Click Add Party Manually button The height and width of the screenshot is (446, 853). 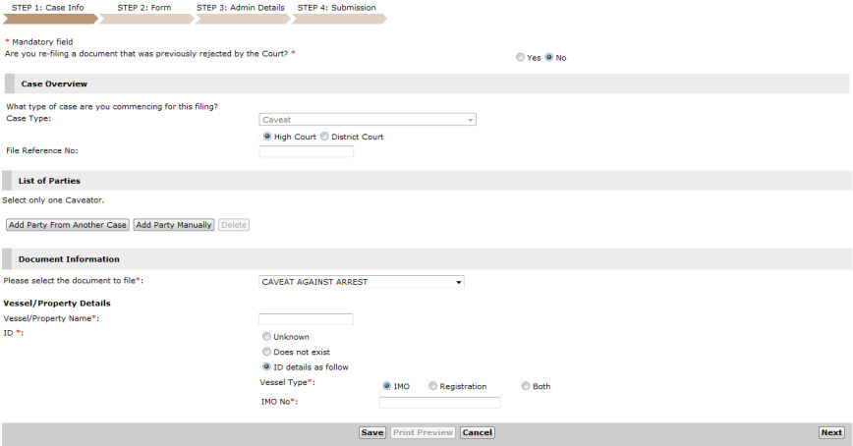point(174,225)
